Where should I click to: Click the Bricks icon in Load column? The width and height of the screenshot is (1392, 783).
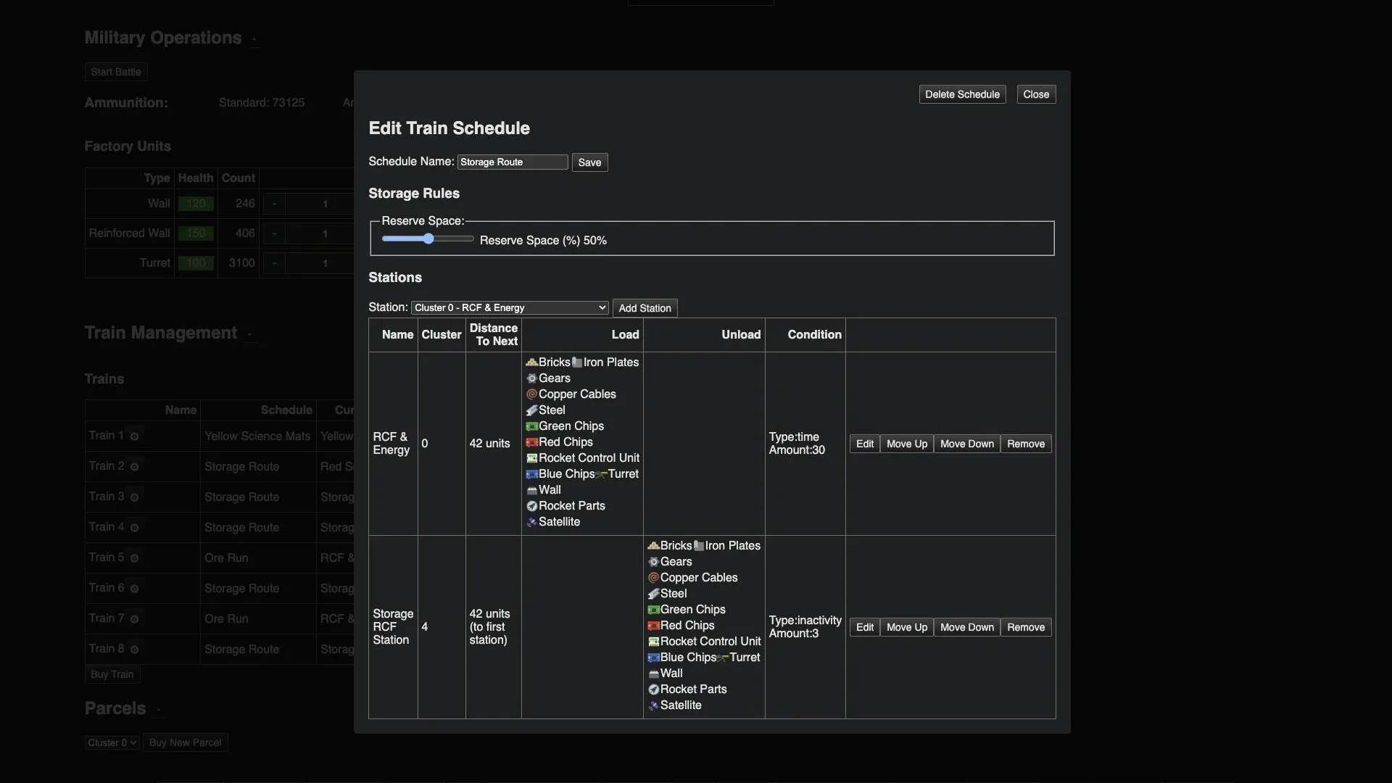click(x=531, y=362)
